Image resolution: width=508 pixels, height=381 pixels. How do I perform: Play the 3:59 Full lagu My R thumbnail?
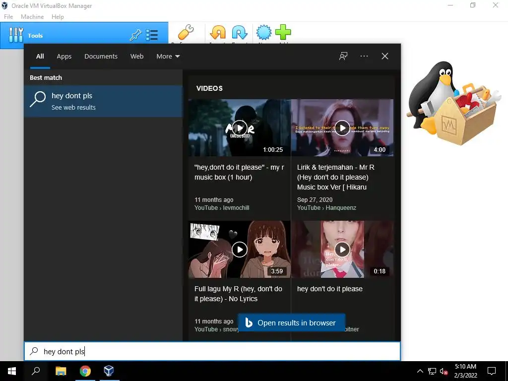point(240,249)
